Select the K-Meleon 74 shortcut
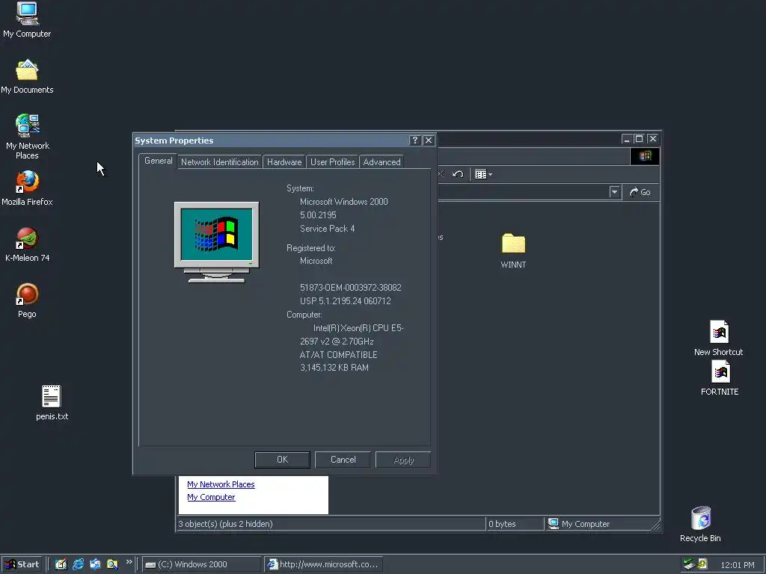The width and height of the screenshot is (766, 574). point(27,244)
